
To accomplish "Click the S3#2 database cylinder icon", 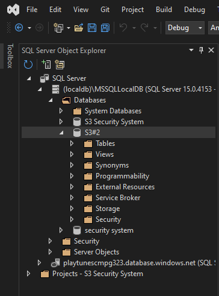I will (x=77, y=133).
